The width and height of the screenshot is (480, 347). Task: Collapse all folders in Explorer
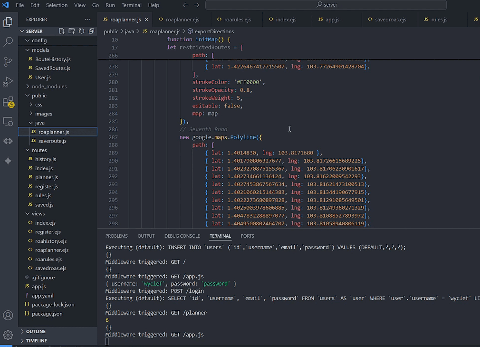point(92,31)
